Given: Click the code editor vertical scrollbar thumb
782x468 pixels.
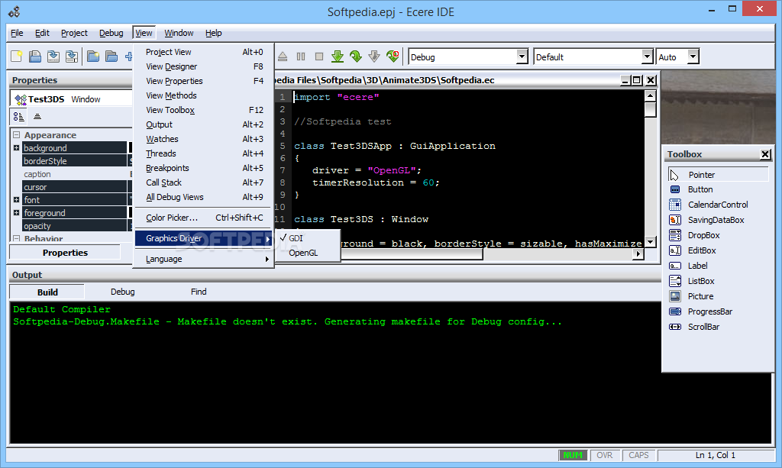Looking at the screenshot, I should click(x=650, y=110).
